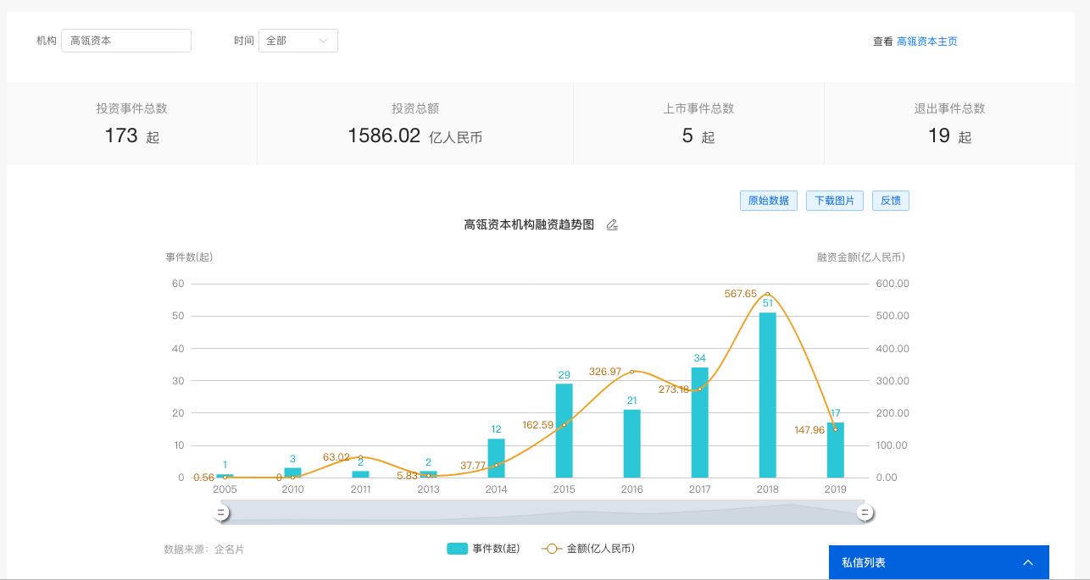Viewport: 1090px width, 580px height.
Task: Click the 机构 input field with 高瓴资本
Action: click(x=126, y=41)
